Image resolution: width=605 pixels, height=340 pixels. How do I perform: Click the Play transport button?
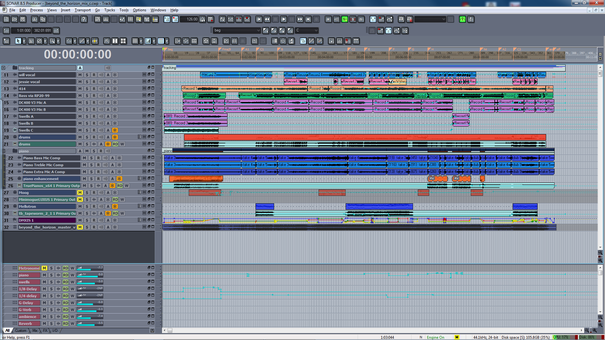[x=284, y=20]
